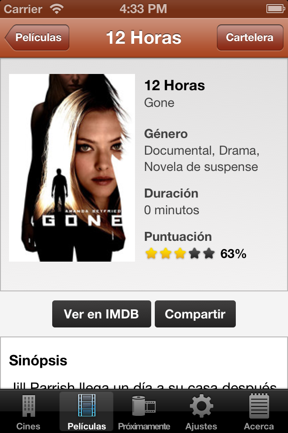Viewport: 288px width, 433px height.
Task: Tap the 63% rating score
Action: pyautogui.click(x=233, y=254)
